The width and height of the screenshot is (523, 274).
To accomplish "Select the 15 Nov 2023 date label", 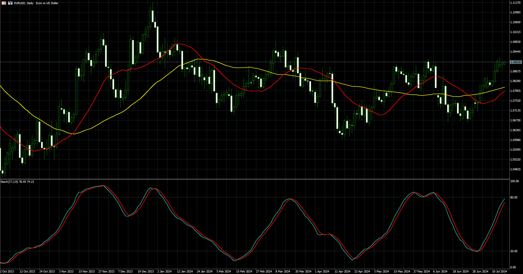I will [x=86, y=272].
